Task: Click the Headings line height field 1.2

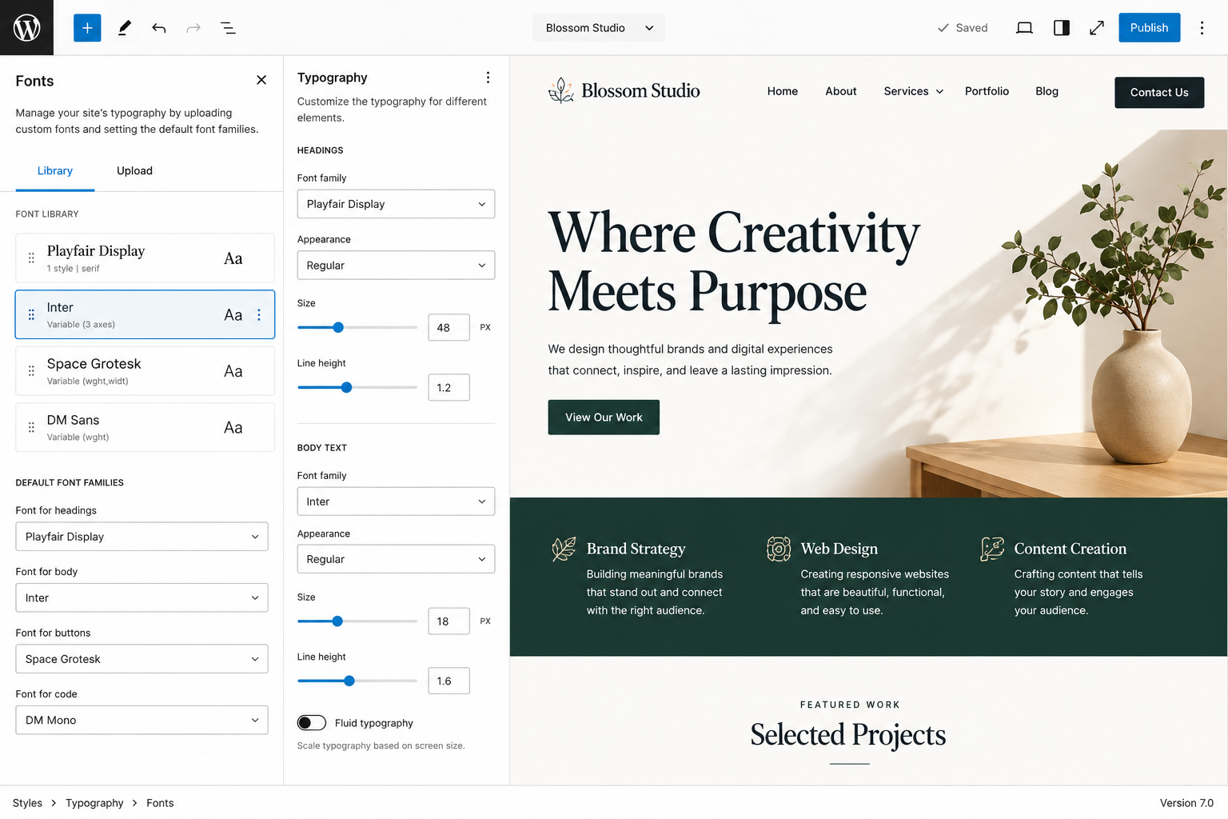Action: pyautogui.click(x=449, y=387)
